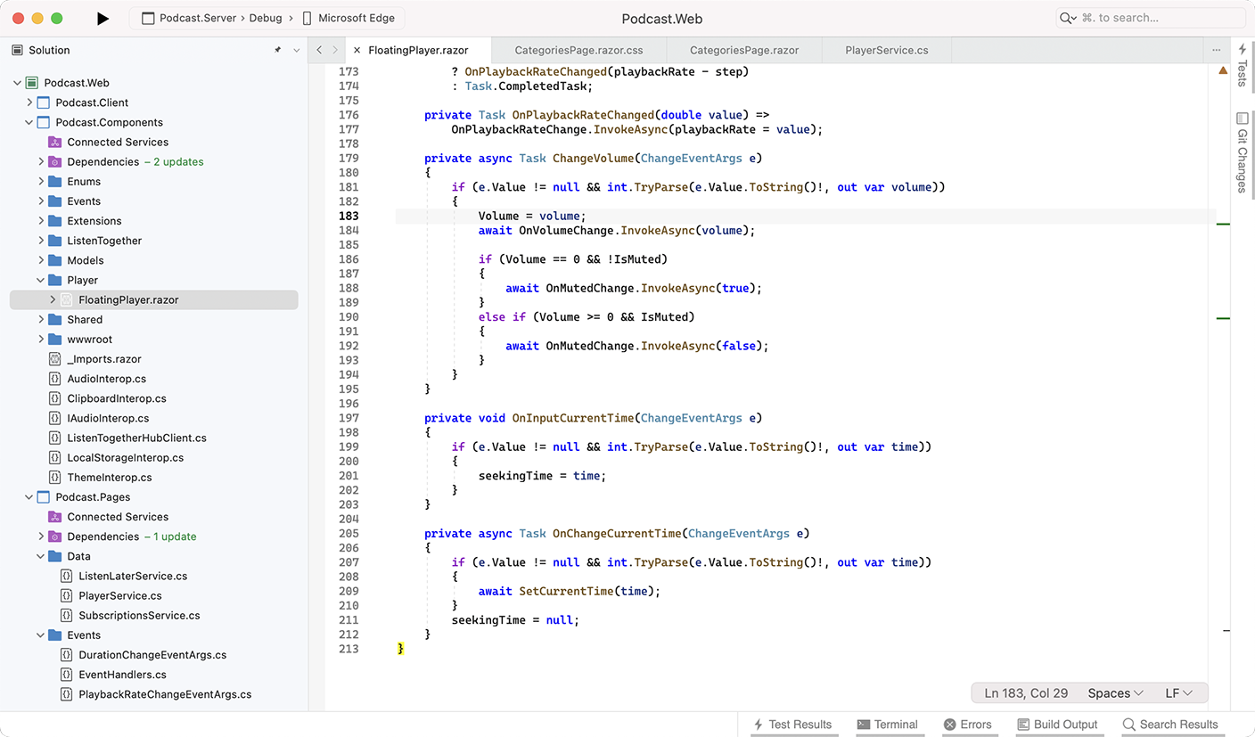
Task: Open the Spaces indentation dropdown
Action: click(1115, 693)
